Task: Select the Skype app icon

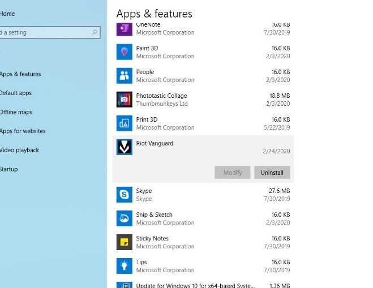Action: click(x=125, y=195)
